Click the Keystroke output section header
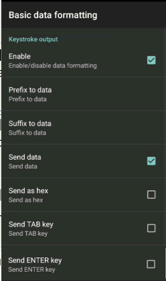This screenshot has width=166, height=281. point(33,39)
